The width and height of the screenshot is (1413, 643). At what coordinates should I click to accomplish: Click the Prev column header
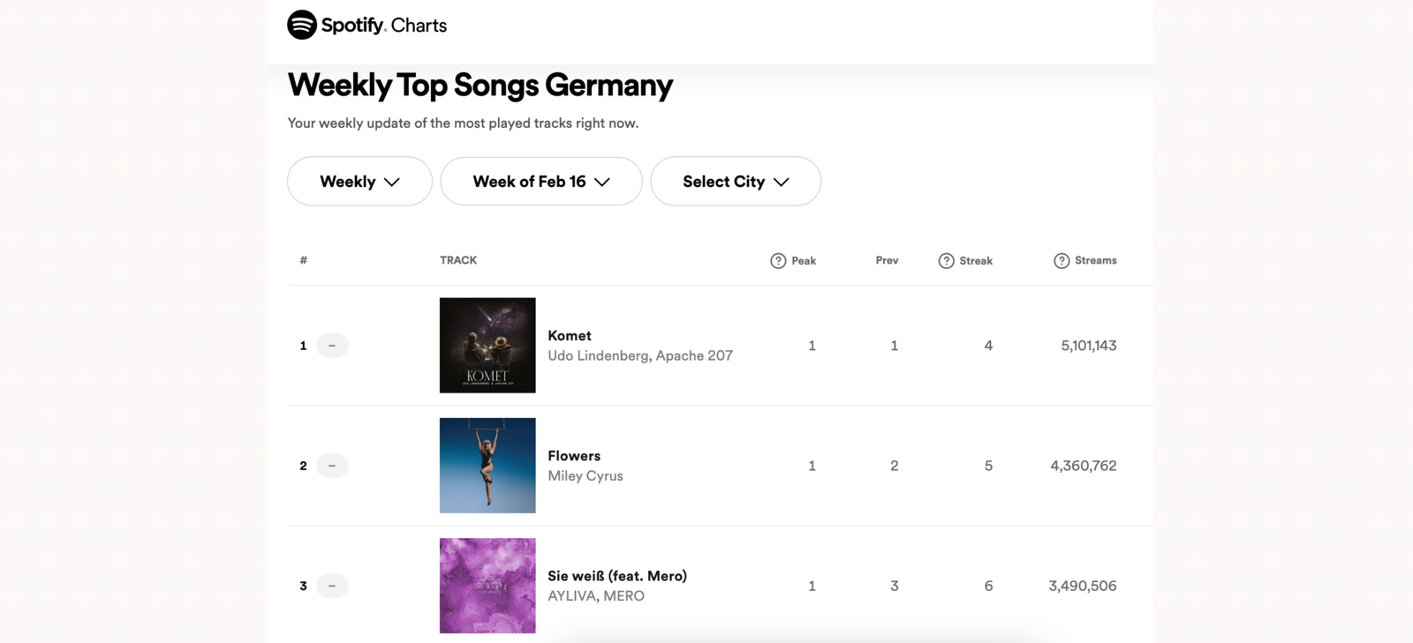click(886, 260)
